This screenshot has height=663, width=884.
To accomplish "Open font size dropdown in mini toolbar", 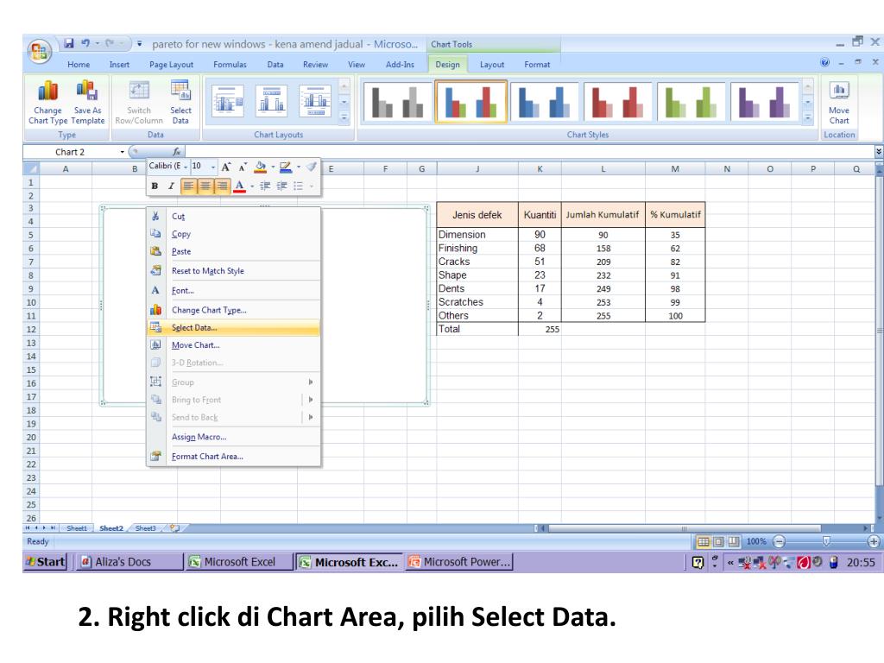I will tap(212, 167).
